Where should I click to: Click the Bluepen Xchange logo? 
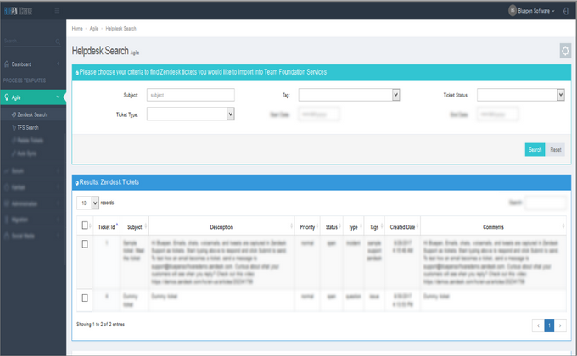(19, 11)
